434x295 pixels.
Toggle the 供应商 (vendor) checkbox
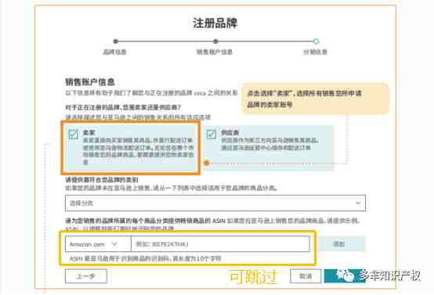click(211, 134)
